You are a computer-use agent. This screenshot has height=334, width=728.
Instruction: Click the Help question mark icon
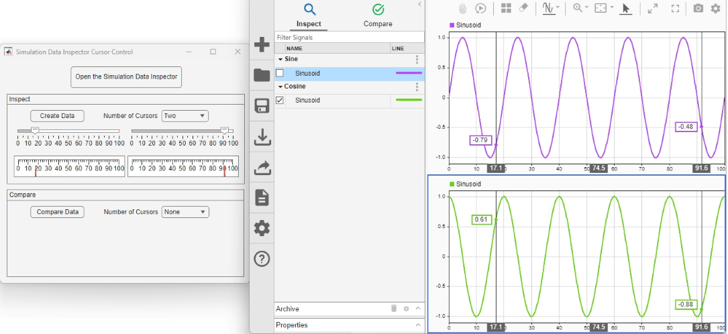262,259
